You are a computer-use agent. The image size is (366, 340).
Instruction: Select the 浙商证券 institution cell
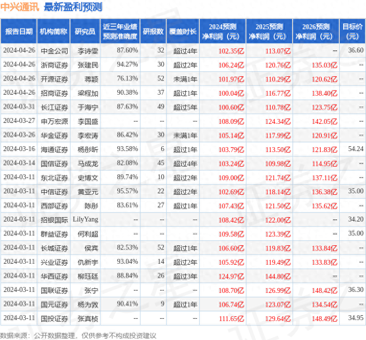coord(54,65)
